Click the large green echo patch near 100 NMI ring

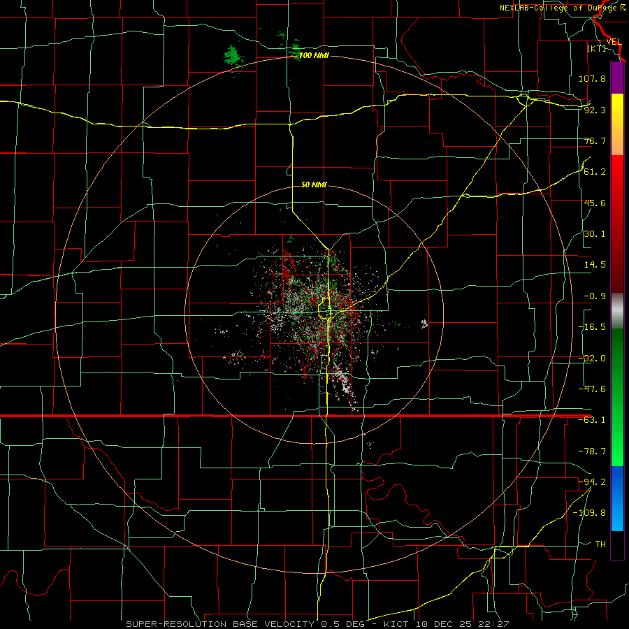point(232,56)
